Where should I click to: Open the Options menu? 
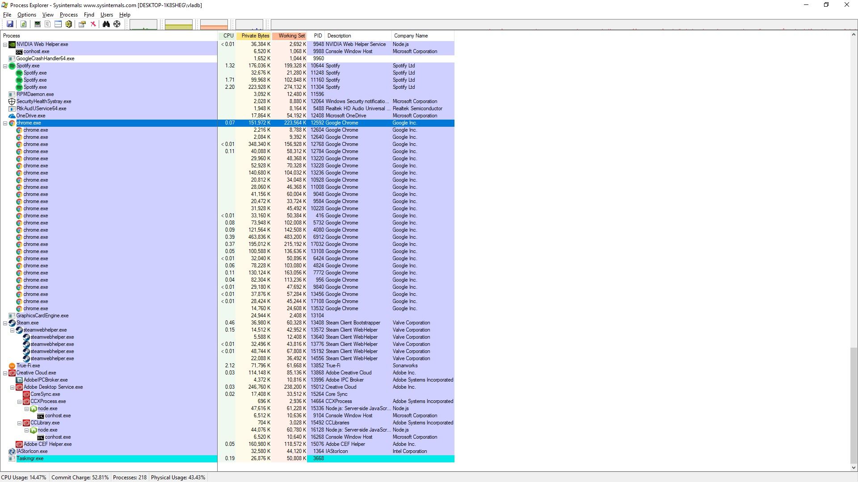coord(27,15)
